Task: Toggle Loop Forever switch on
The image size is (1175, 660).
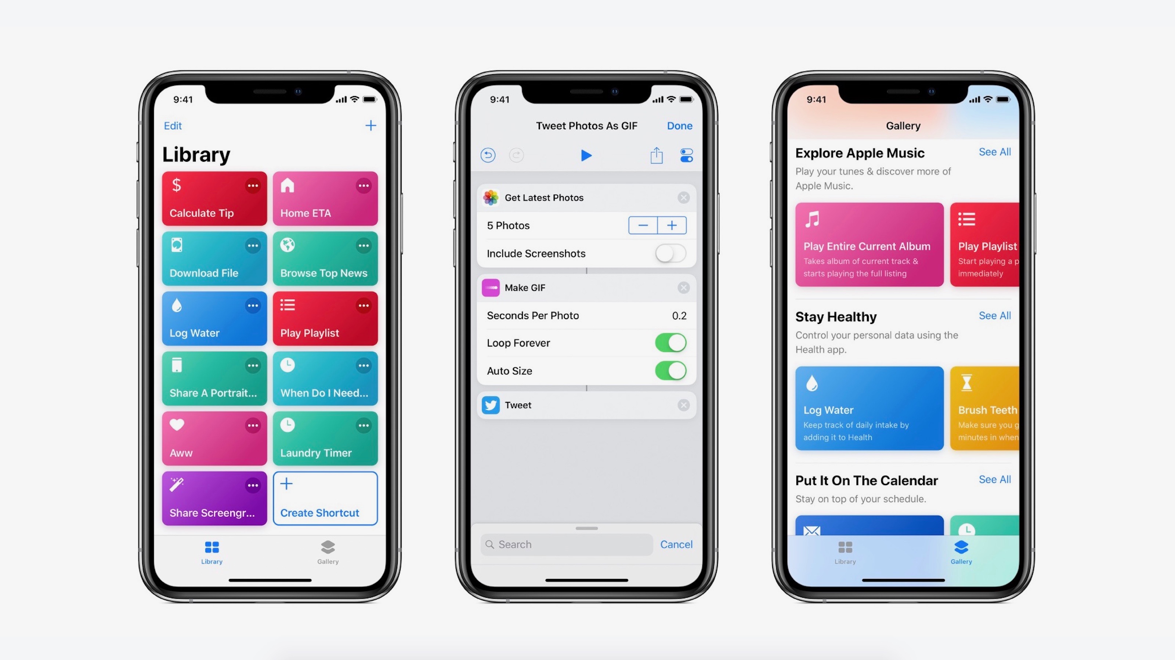Action: tap(670, 343)
